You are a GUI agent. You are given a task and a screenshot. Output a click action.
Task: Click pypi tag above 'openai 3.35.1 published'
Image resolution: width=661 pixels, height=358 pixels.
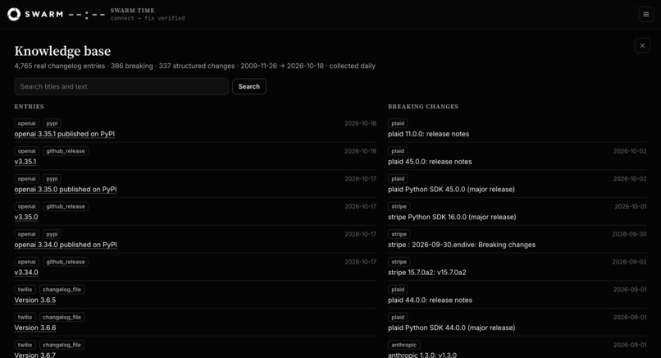click(52, 123)
